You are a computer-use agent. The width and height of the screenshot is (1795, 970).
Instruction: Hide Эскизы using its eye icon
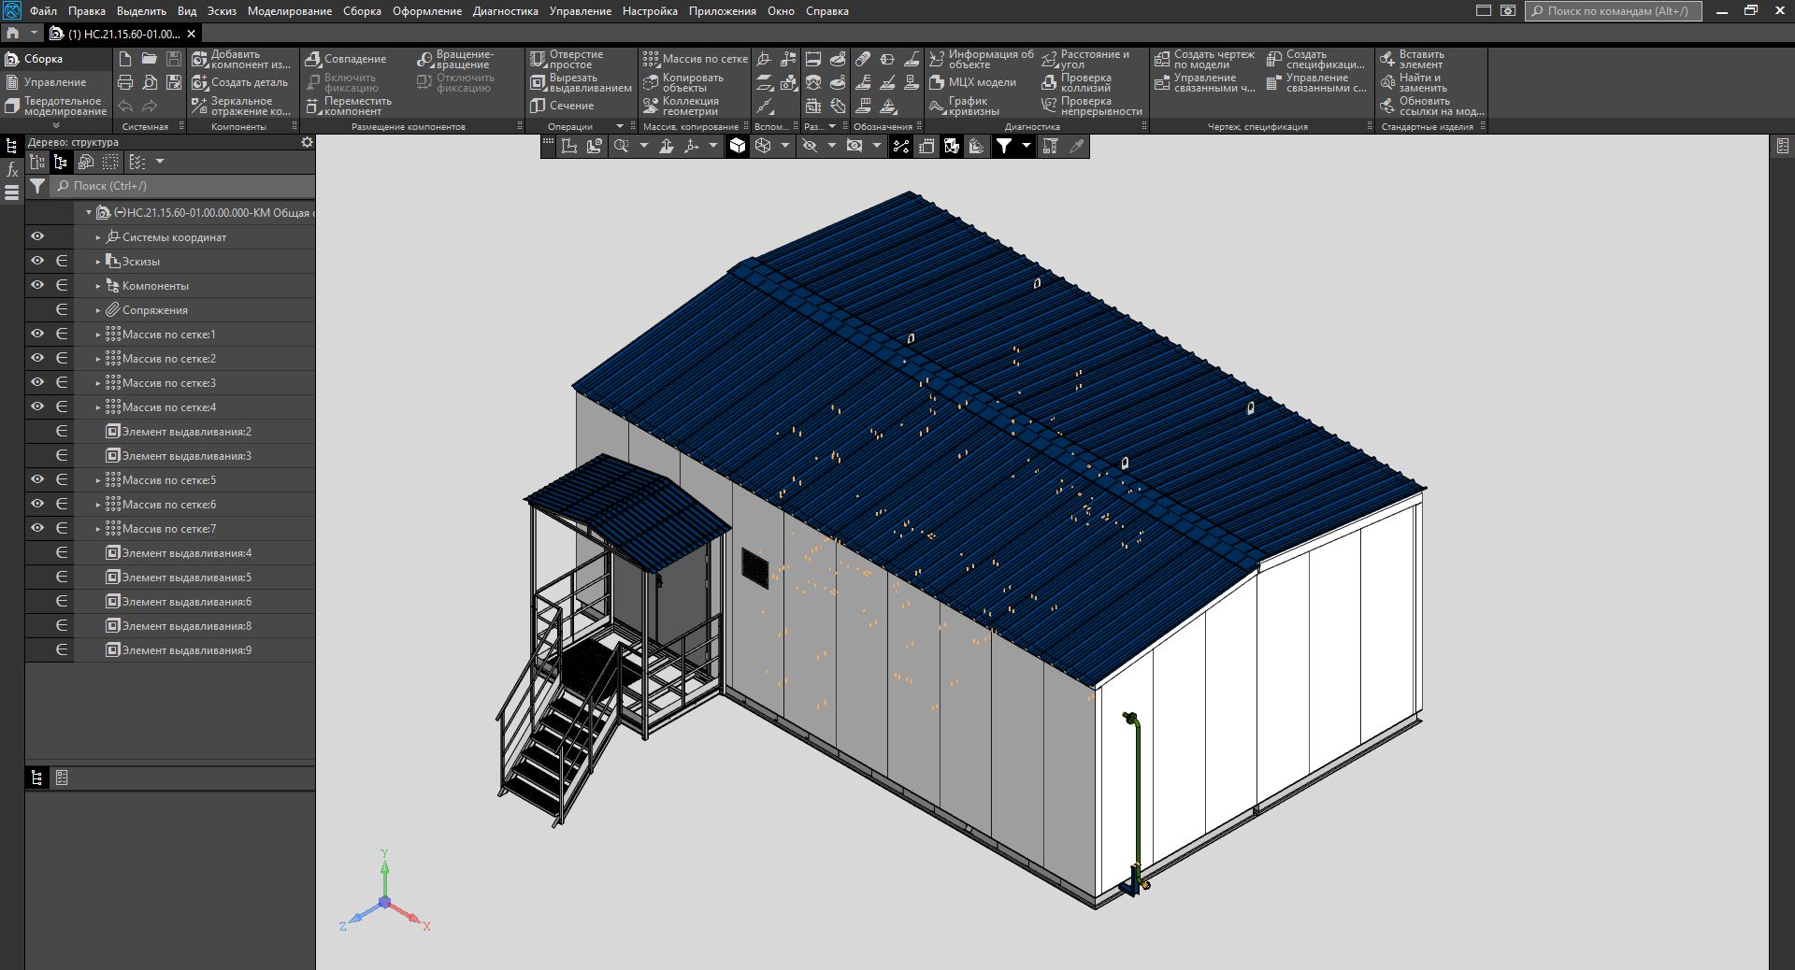pos(37,261)
